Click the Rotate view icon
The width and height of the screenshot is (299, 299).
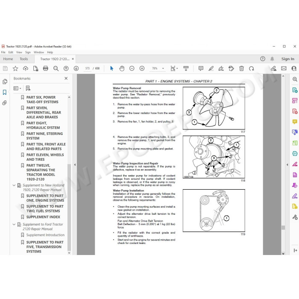coord(251,68)
